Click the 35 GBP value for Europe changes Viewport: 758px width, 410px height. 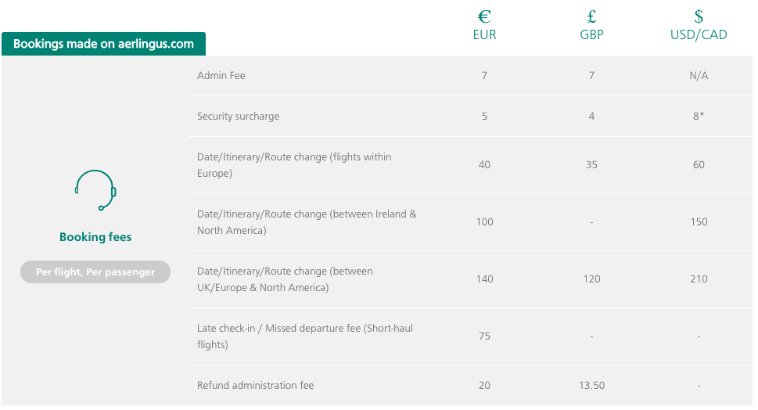591,165
